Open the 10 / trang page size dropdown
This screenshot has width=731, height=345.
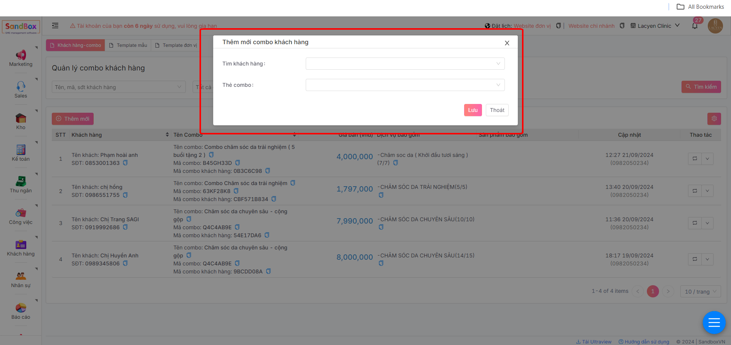[700, 292]
